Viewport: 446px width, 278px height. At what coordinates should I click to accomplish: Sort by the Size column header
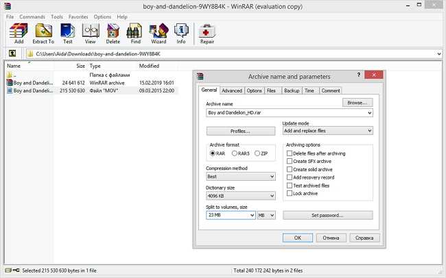pos(80,66)
